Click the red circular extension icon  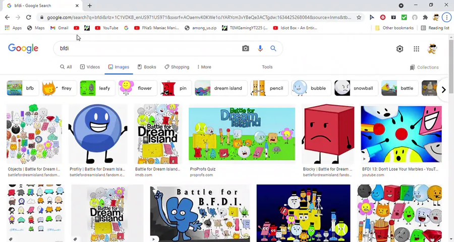click(383, 17)
